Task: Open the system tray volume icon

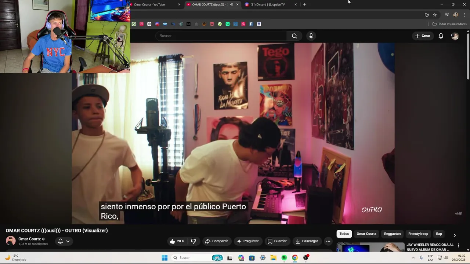Action: coord(446,258)
